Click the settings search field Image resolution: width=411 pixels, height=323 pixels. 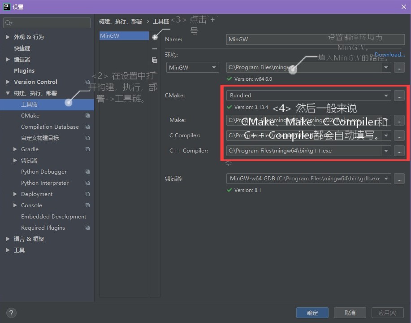click(47, 23)
